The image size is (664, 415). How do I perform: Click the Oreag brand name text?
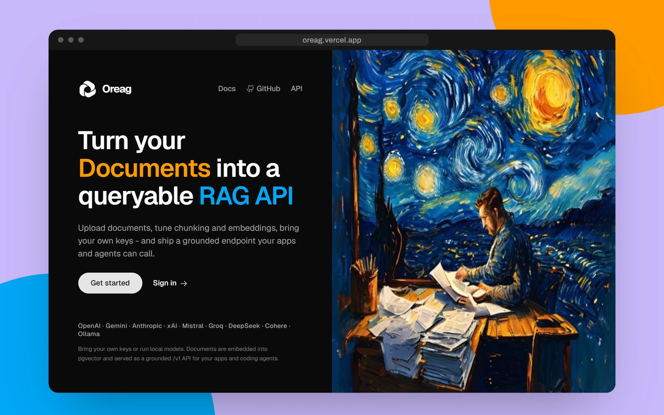click(x=117, y=89)
